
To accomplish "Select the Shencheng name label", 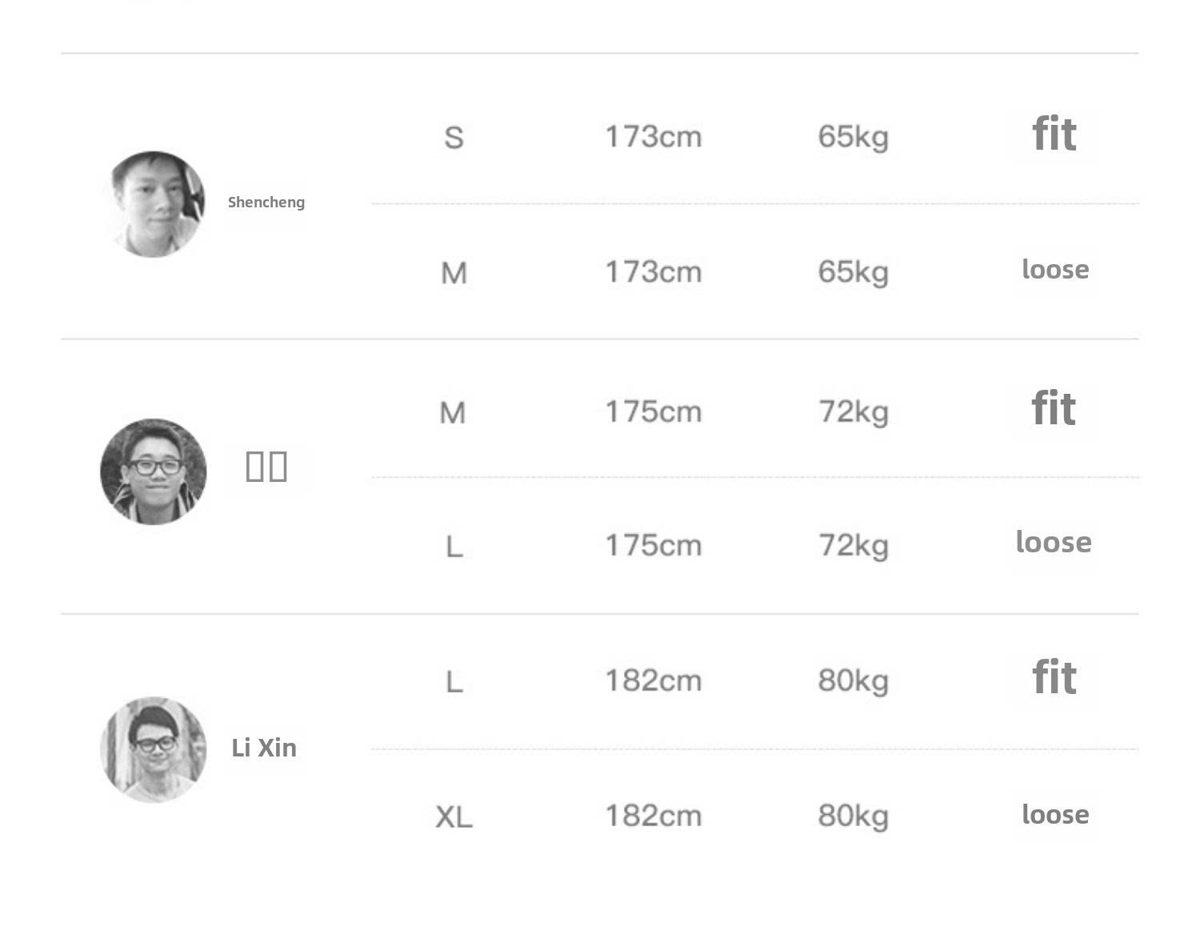I will (266, 203).
